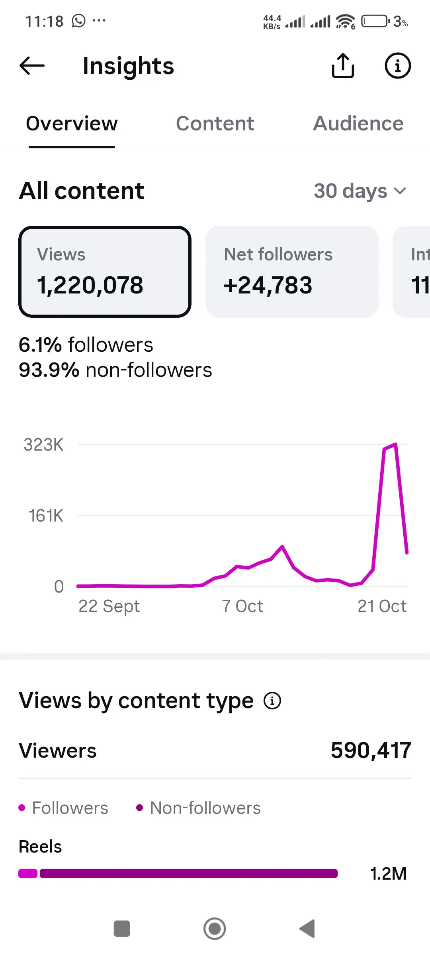Screen dimensions: 430x957
Task: Tap the chart peak near 21 Oct
Action: pyautogui.click(x=395, y=444)
